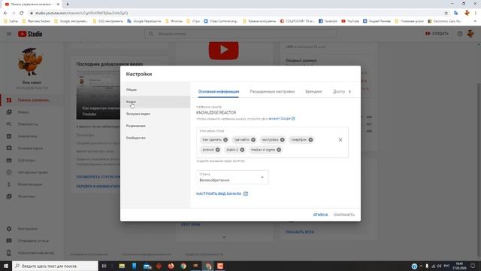Open the аккаунт Google link

click(x=281, y=119)
